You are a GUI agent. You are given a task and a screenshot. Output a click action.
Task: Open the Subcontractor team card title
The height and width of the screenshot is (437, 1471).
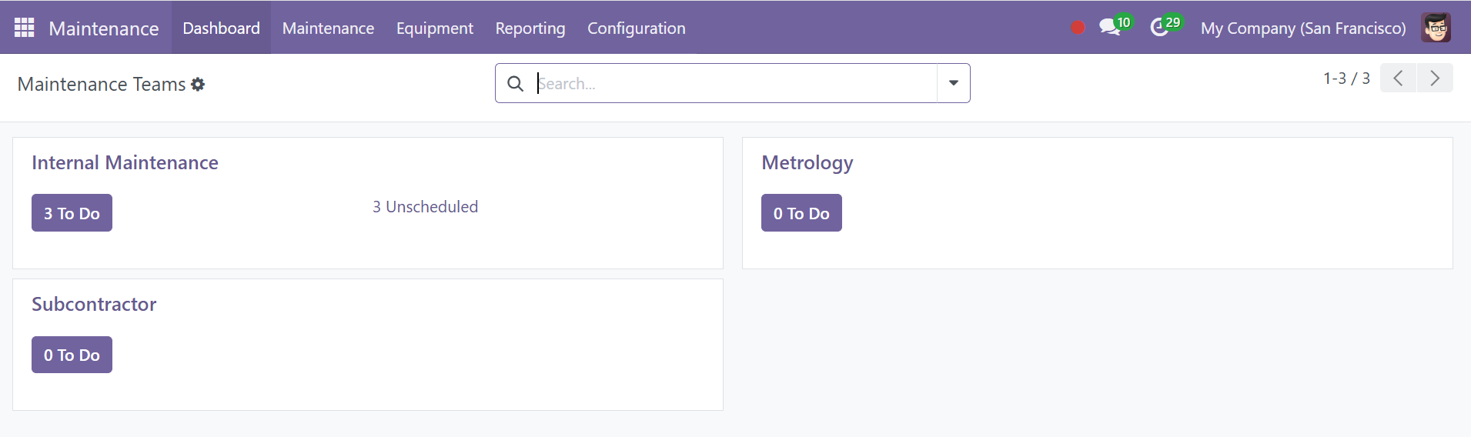[94, 304]
